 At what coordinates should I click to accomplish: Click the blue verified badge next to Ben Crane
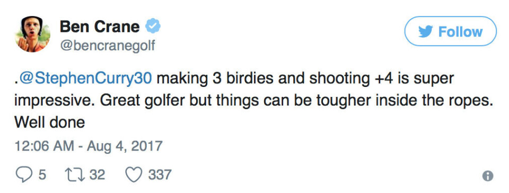(153, 27)
